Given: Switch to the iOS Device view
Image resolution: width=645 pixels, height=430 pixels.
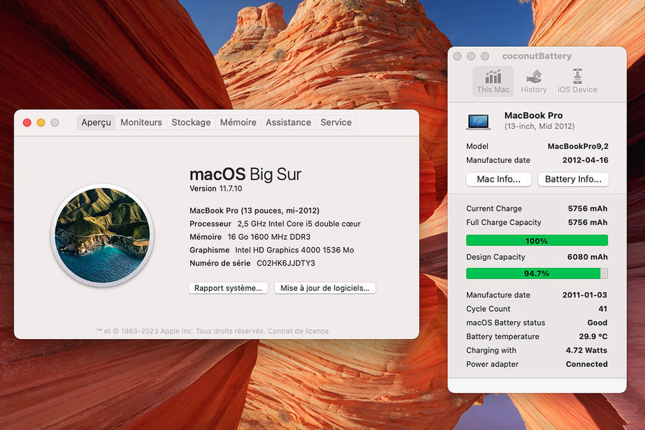Looking at the screenshot, I should [577, 81].
